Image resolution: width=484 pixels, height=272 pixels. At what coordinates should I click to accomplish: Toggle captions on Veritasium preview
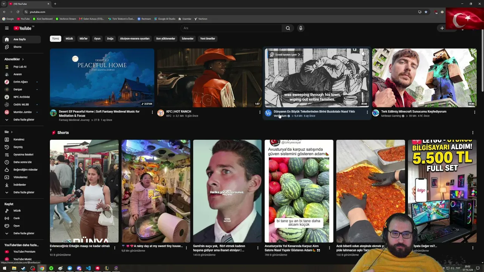(x=363, y=63)
